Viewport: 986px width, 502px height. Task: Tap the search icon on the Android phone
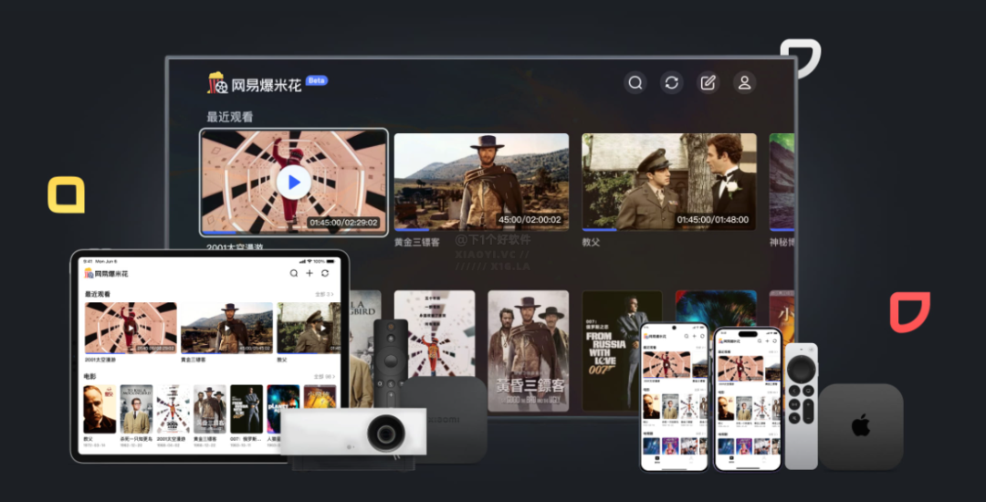pos(686,336)
